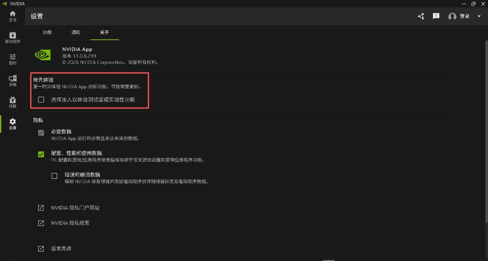The image size is (488, 261).
Task: Open the feedback speech bubble icon
Action: pos(436,16)
